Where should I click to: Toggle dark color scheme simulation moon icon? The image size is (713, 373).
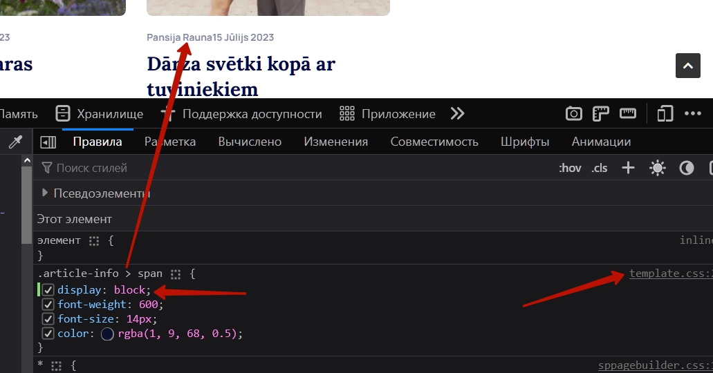[x=686, y=168]
